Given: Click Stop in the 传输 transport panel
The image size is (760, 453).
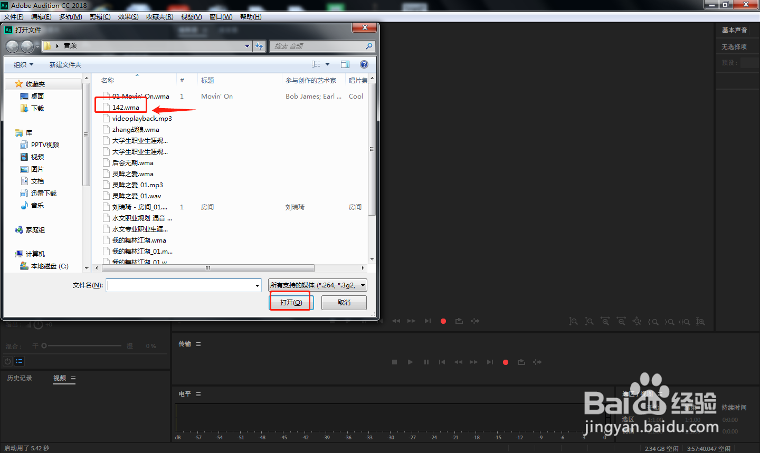Looking at the screenshot, I should tap(394, 362).
